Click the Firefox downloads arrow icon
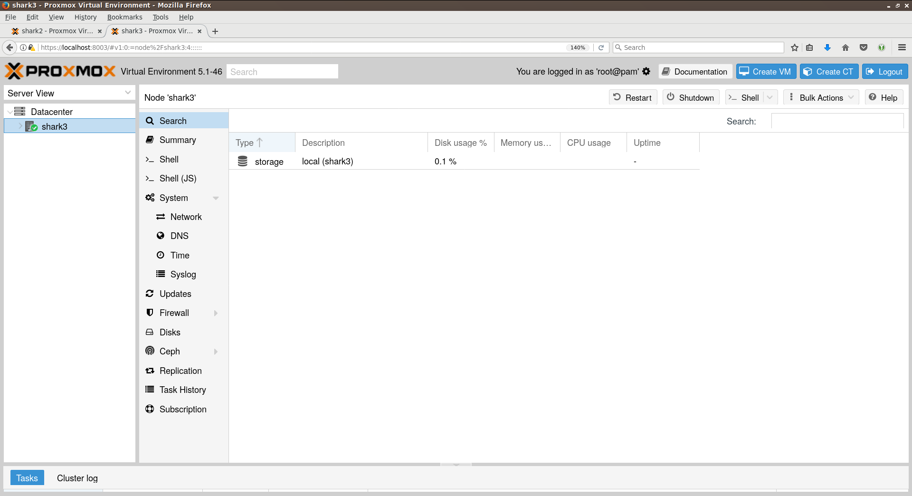Viewport: 912px width, 496px height. (x=827, y=48)
